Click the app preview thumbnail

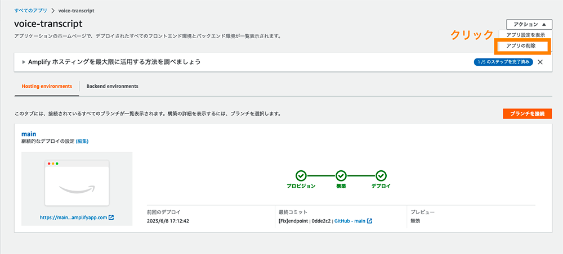click(77, 183)
